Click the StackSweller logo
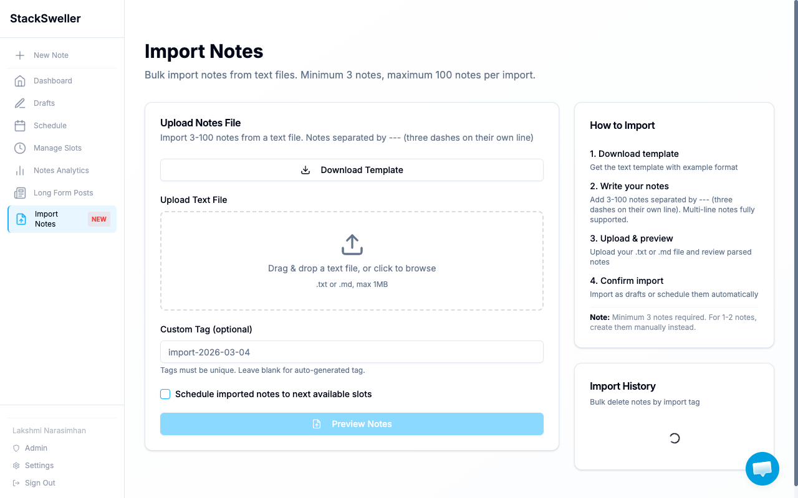Viewport: 798px width, 498px height. (x=45, y=19)
